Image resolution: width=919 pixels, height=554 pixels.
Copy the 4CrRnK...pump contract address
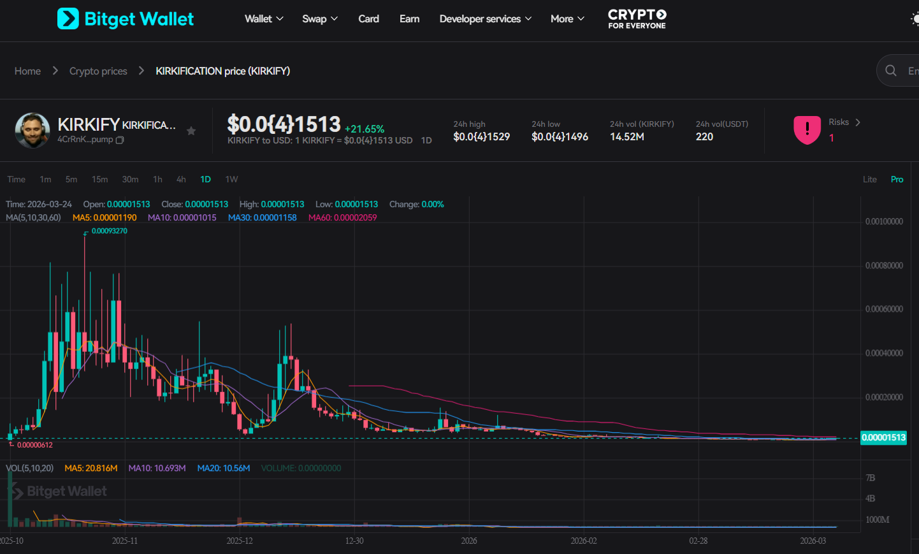pos(120,140)
